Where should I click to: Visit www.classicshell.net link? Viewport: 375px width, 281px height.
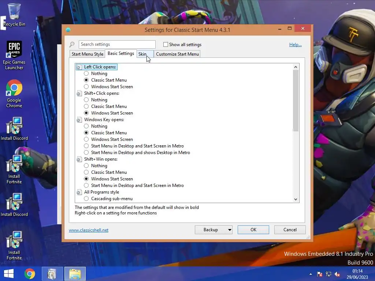(89, 230)
